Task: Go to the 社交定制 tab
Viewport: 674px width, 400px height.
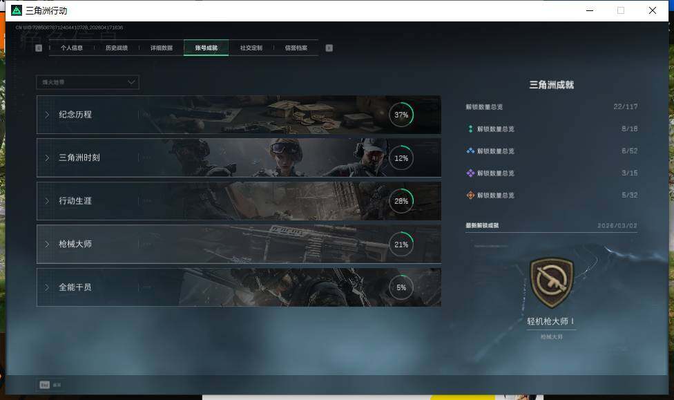Action: [251, 48]
